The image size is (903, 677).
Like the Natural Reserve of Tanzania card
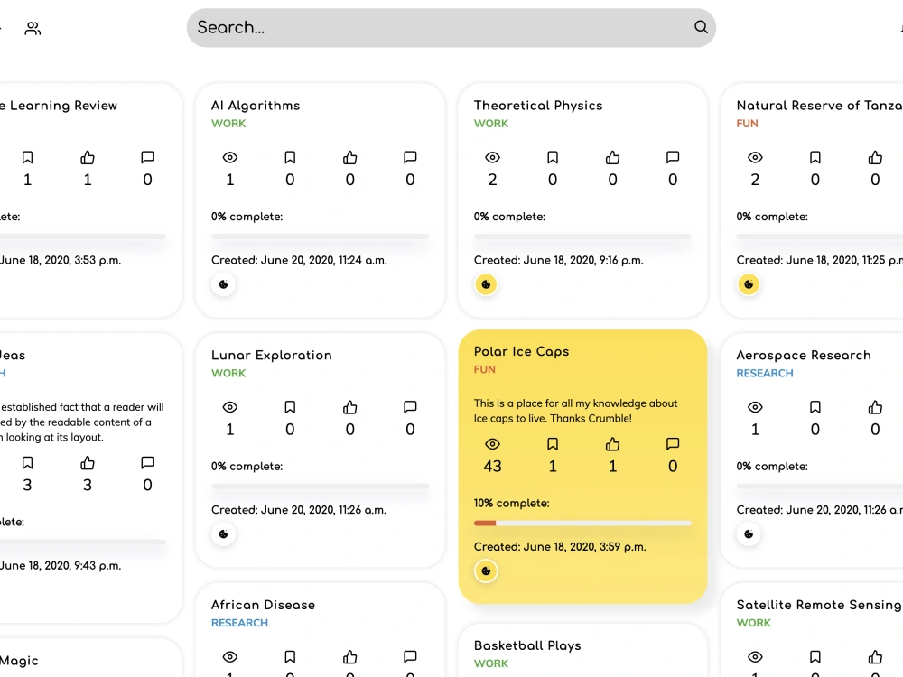[x=875, y=157]
